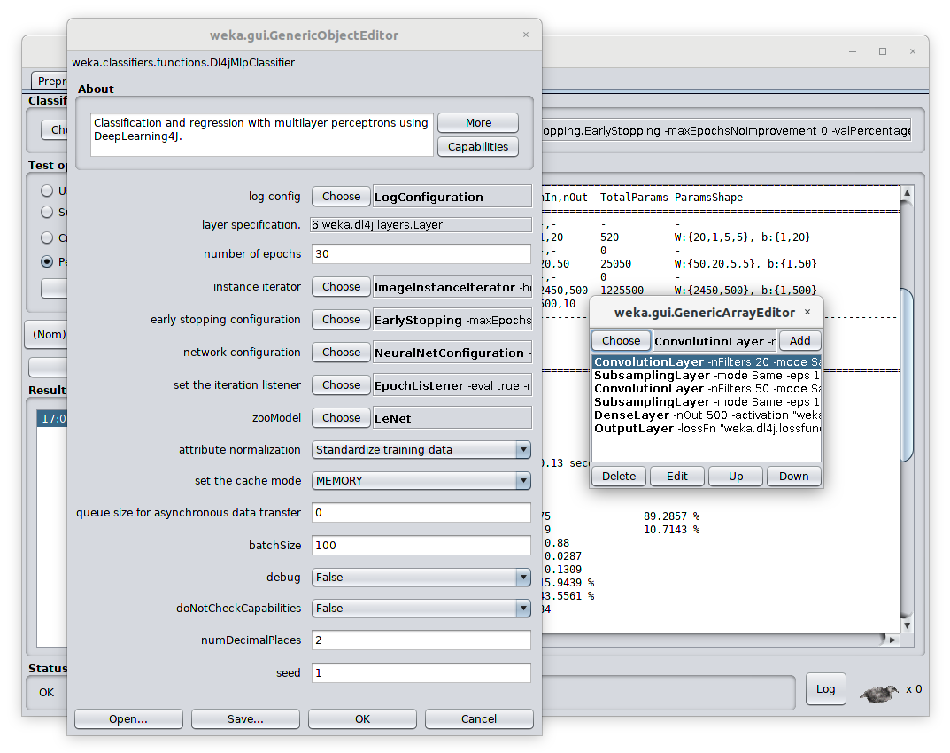The width and height of the screenshot is (950, 753).
Task: Select the third radio button under Test options
Action: 47,237
